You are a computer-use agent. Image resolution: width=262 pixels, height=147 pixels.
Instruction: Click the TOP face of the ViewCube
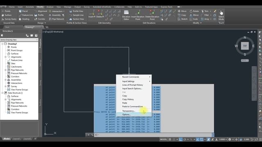(x=245, y=46)
